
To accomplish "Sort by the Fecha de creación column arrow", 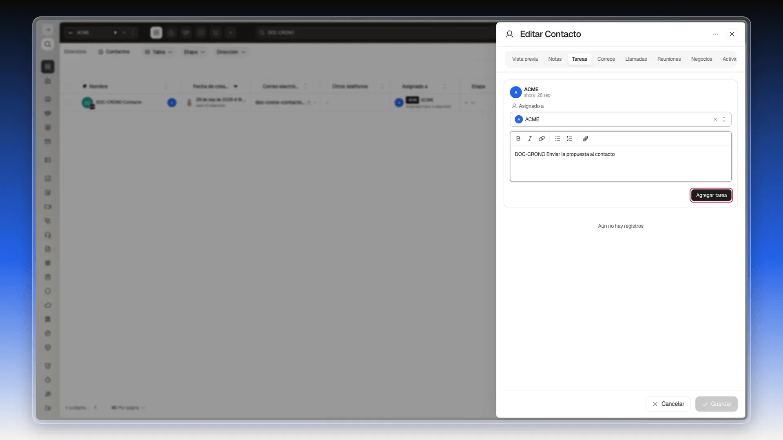I will pyautogui.click(x=236, y=86).
